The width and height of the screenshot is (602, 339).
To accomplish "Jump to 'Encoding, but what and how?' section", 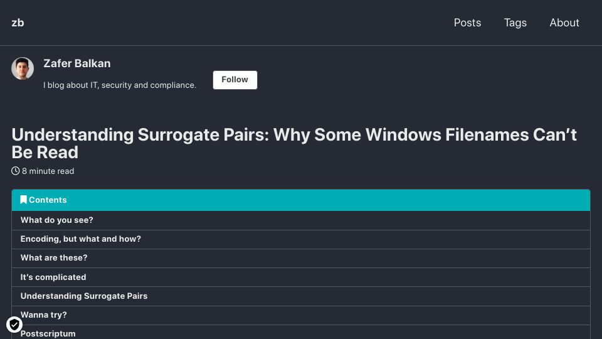I will [x=300, y=239].
